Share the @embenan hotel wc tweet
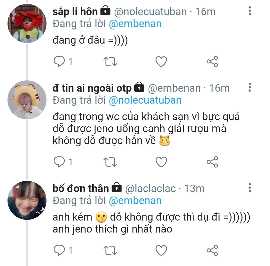This screenshot has height=266, width=270. pyautogui.click(x=212, y=162)
